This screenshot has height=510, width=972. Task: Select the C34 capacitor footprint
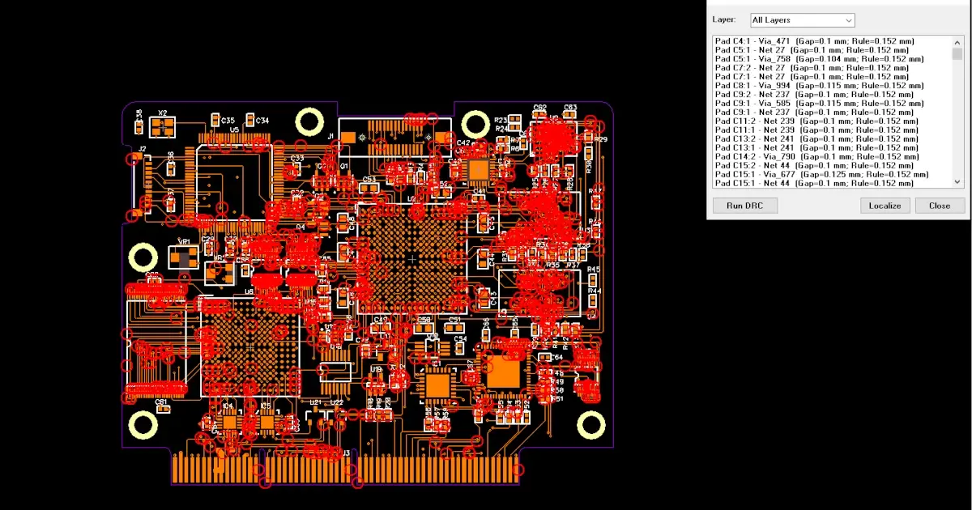[250, 121]
